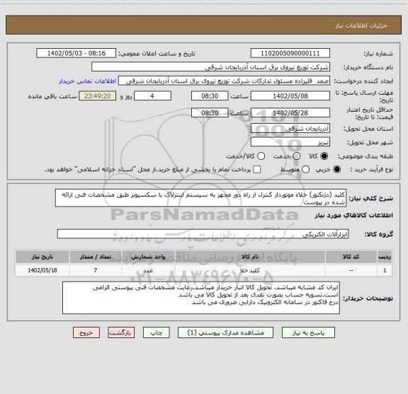Click the شماره نیاز field 1102005090000111

pos(290,53)
